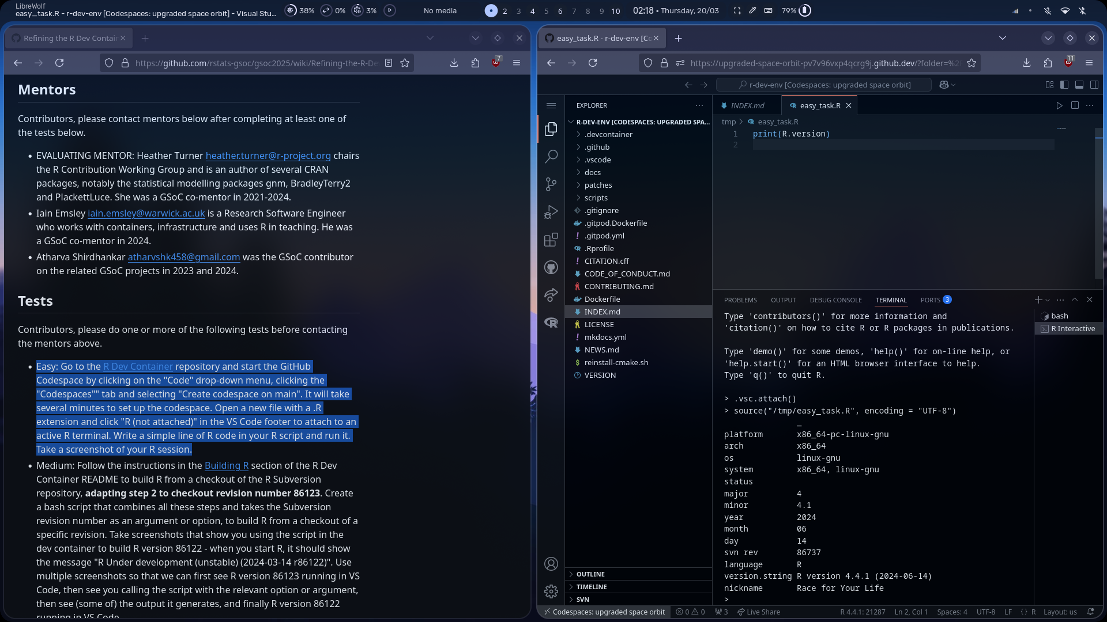Image resolution: width=1107 pixels, height=622 pixels.
Task: Switch to workspace 2 in top bar
Action: tap(504, 11)
